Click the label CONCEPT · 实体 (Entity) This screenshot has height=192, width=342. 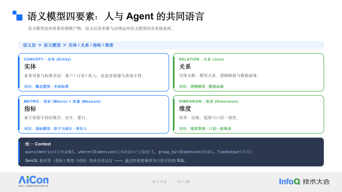click(47, 59)
